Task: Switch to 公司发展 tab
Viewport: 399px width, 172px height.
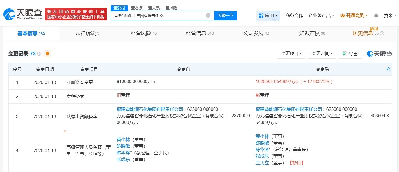Action: tap(256, 33)
